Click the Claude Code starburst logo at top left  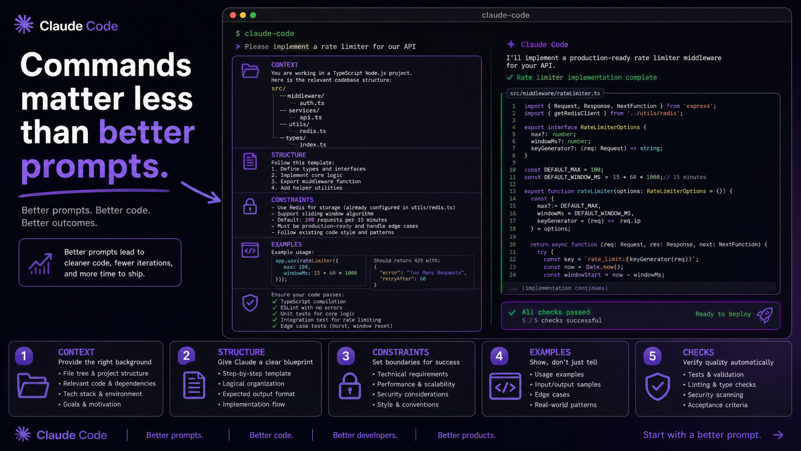pos(24,24)
